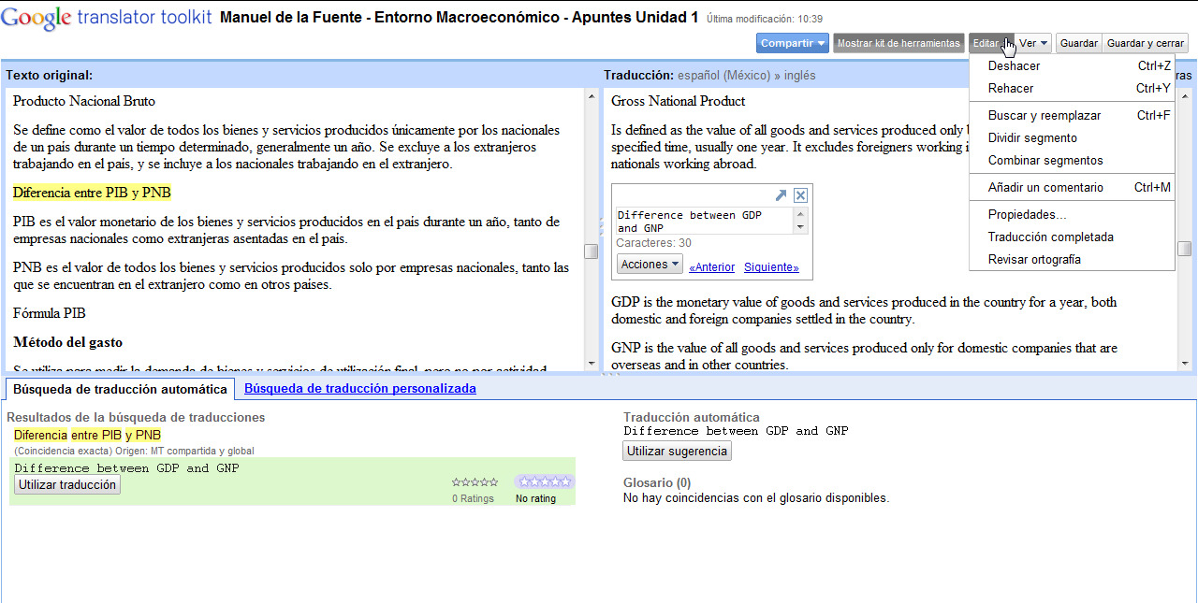Click 'Traducción: español (México) » inglés' header
This screenshot has width=1198, height=603.
point(709,75)
